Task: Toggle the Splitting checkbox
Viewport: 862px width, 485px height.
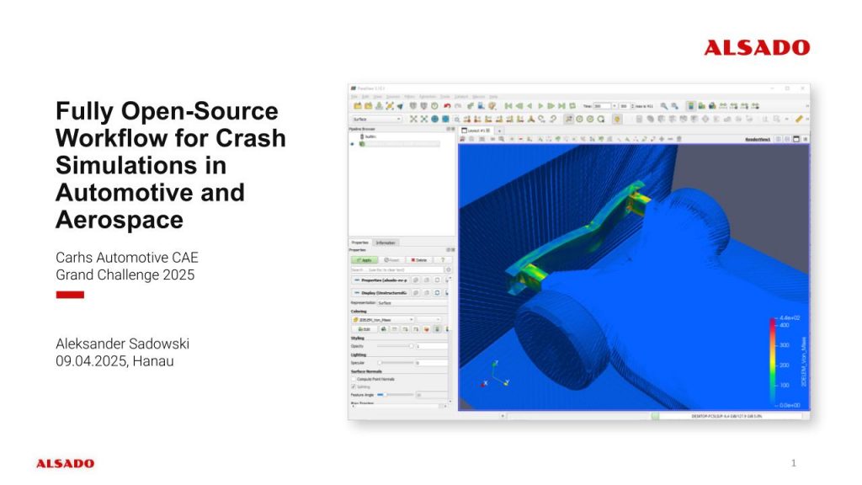Action: point(354,387)
